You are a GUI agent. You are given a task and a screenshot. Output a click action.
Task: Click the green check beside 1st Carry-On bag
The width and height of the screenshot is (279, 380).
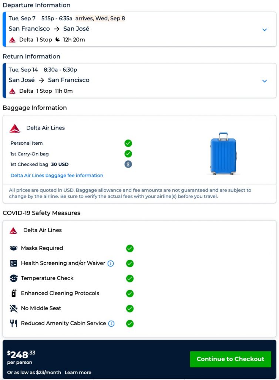tap(128, 154)
